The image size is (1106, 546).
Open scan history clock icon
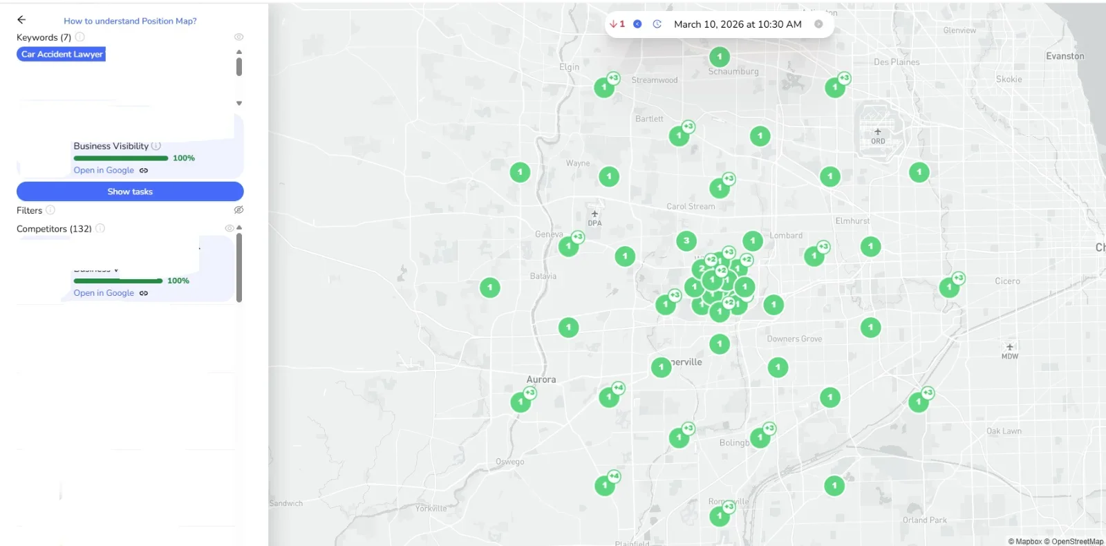[x=657, y=24]
